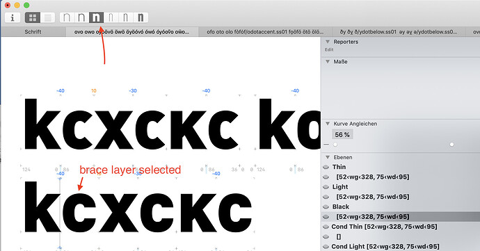Switch to grid view of glyphs

click(33, 18)
